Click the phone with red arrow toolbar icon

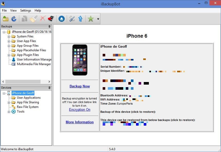point(51,19)
